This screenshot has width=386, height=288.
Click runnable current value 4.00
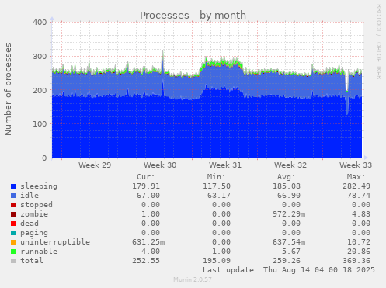tap(151, 252)
